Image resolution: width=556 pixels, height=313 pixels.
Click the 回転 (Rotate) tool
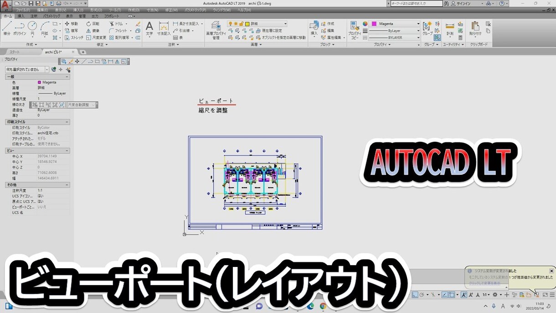pyautogui.click(x=93, y=24)
